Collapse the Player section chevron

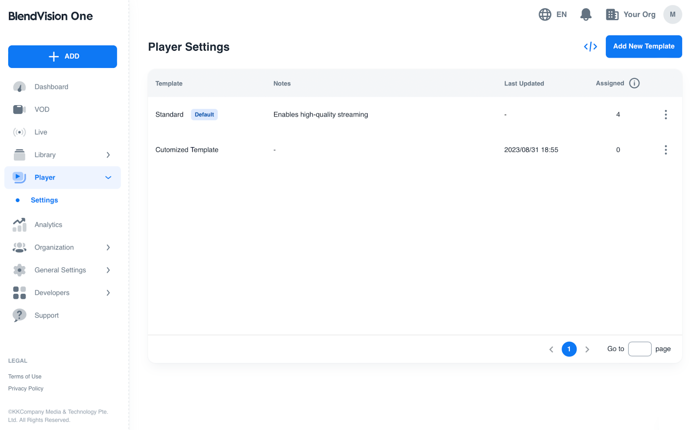click(x=108, y=178)
